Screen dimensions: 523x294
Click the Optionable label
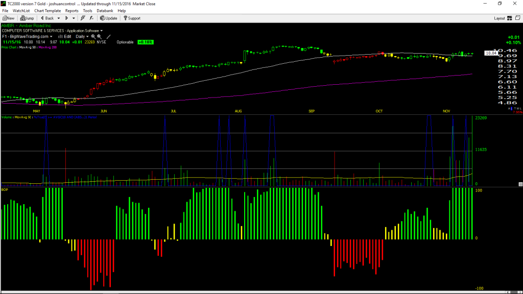[x=125, y=42]
